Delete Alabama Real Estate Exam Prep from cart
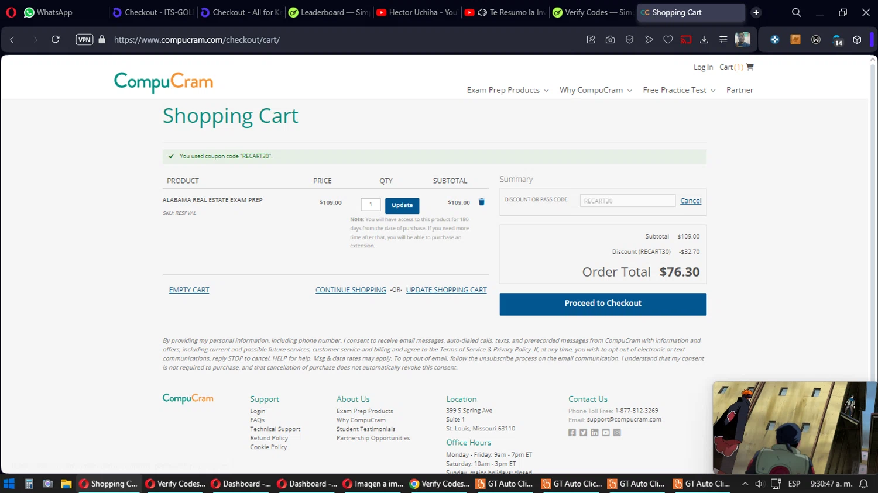This screenshot has height=493, width=878. click(x=482, y=202)
